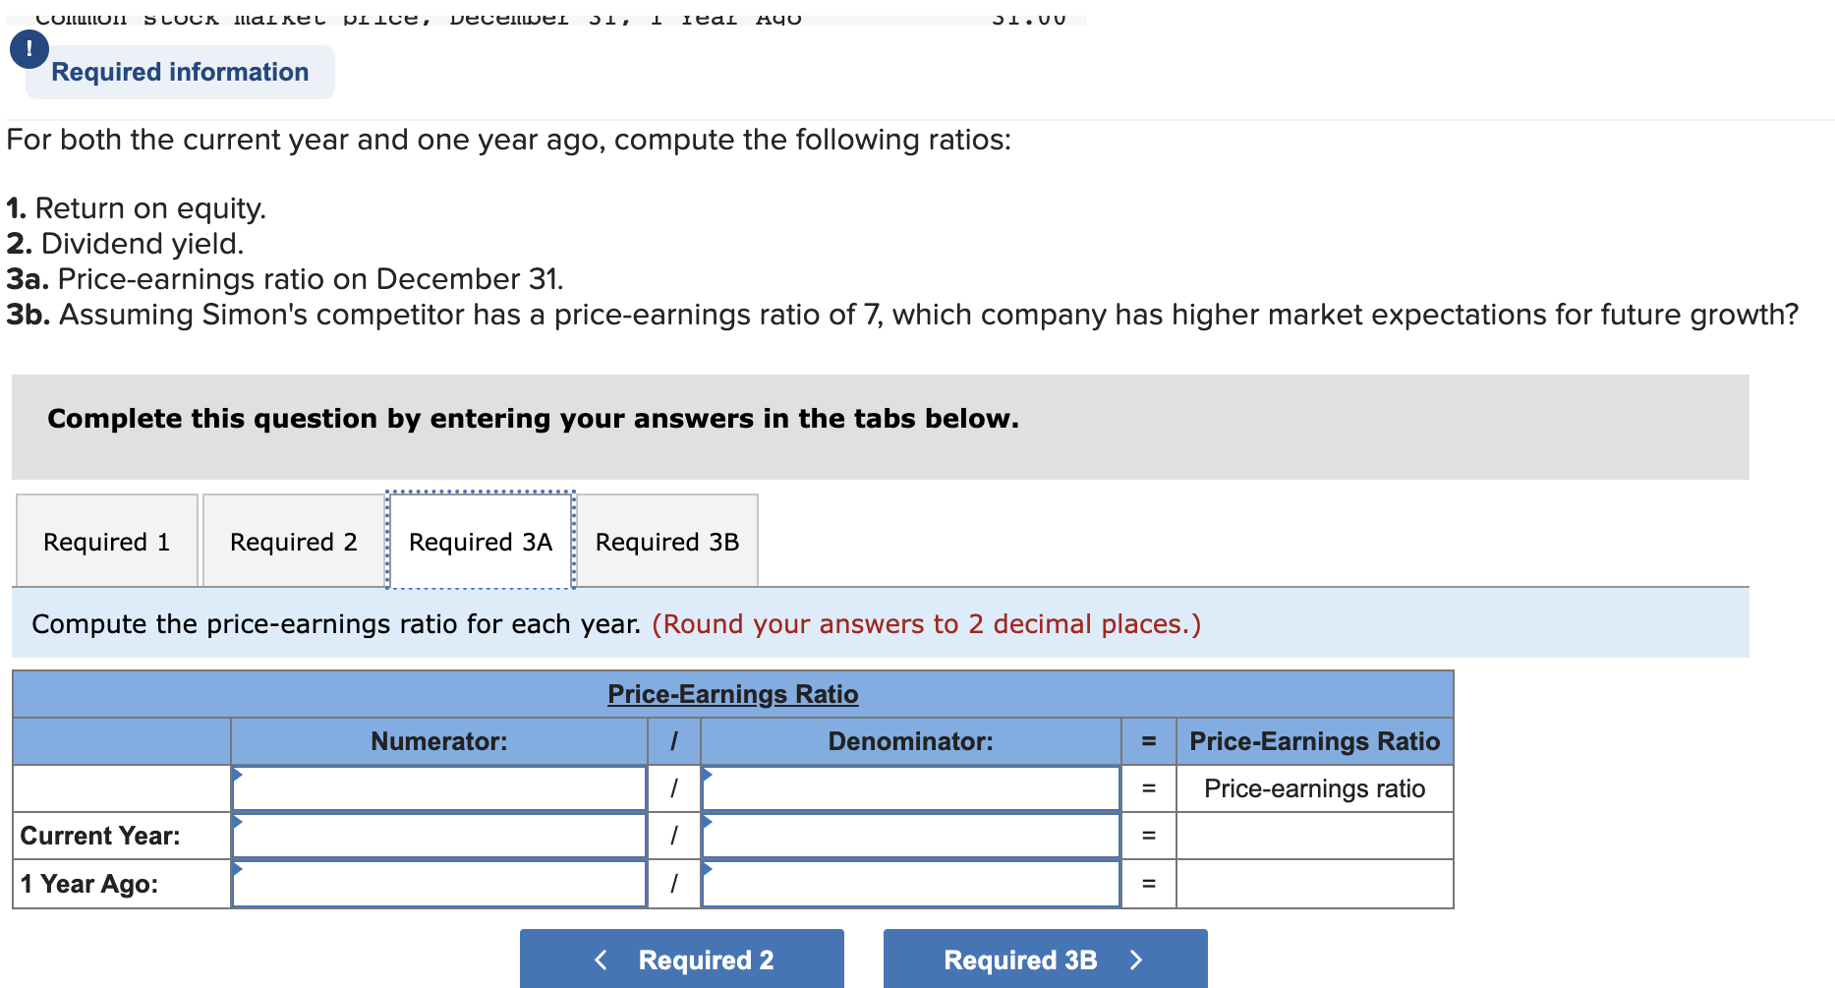Click the 3a. Price-earnings ratio on December 31 line
The width and height of the screenshot is (1835, 988).
pyautogui.click(x=285, y=279)
